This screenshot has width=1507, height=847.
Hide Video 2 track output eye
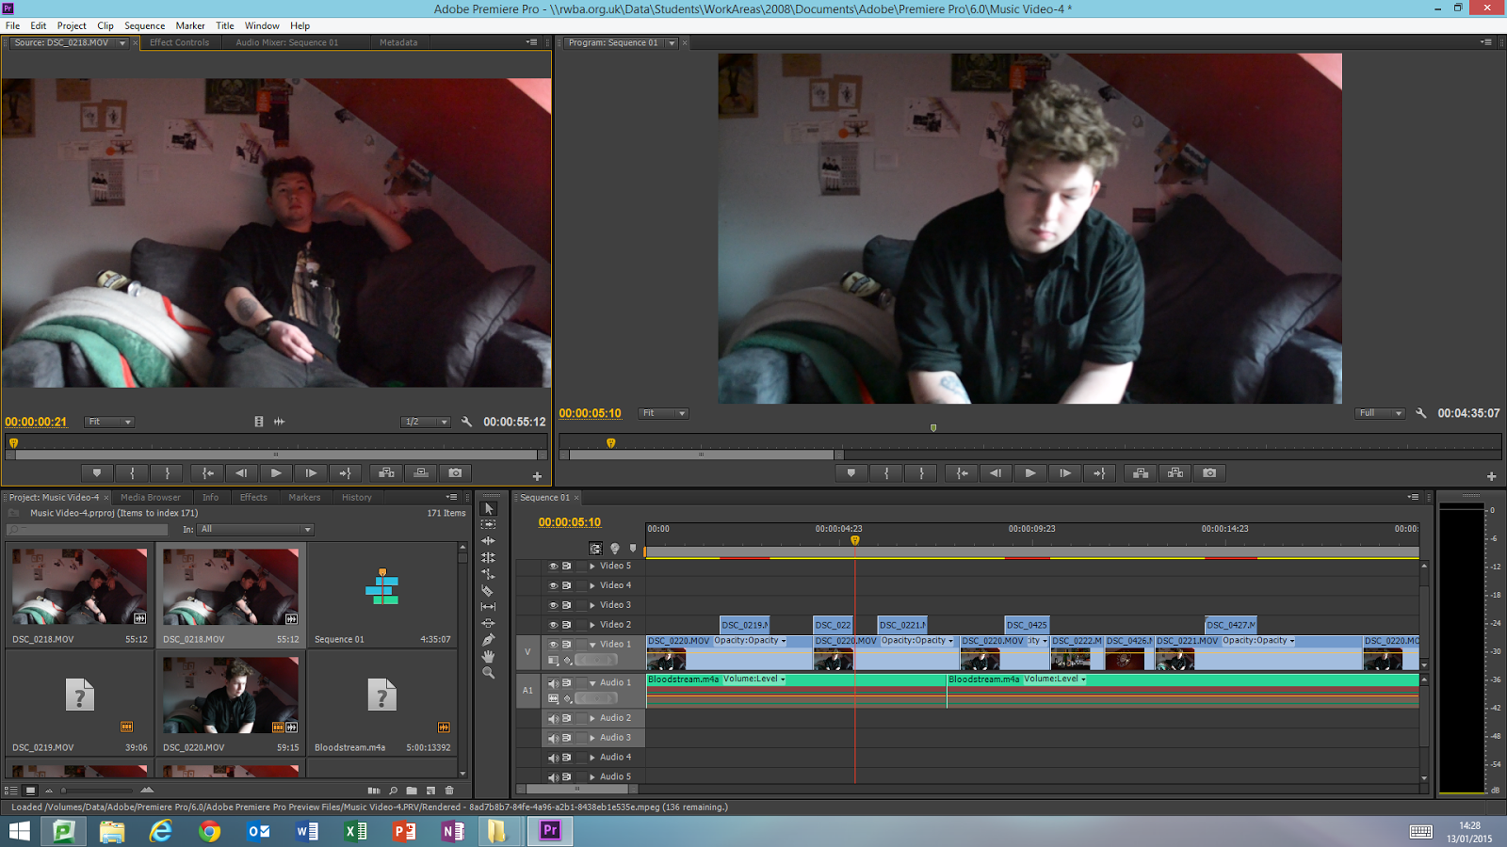click(x=553, y=625)
